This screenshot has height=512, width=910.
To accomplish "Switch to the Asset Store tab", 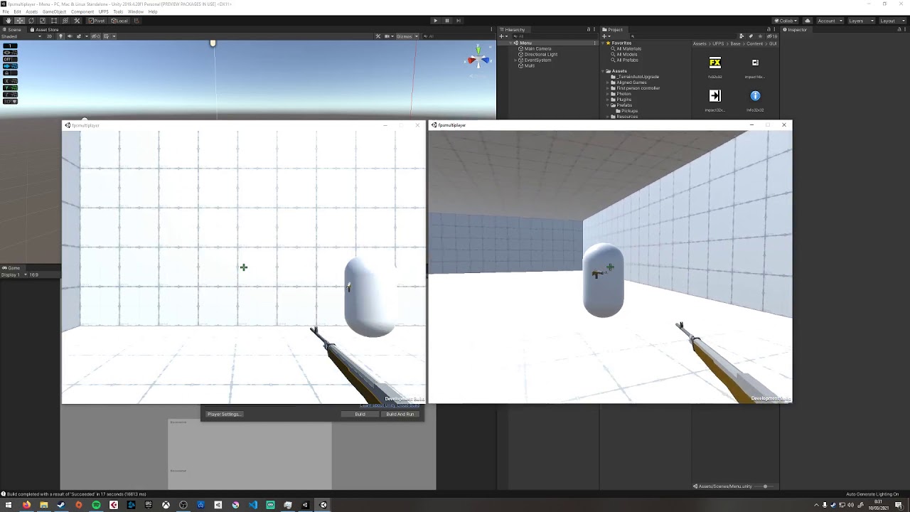I will point(44,29).
